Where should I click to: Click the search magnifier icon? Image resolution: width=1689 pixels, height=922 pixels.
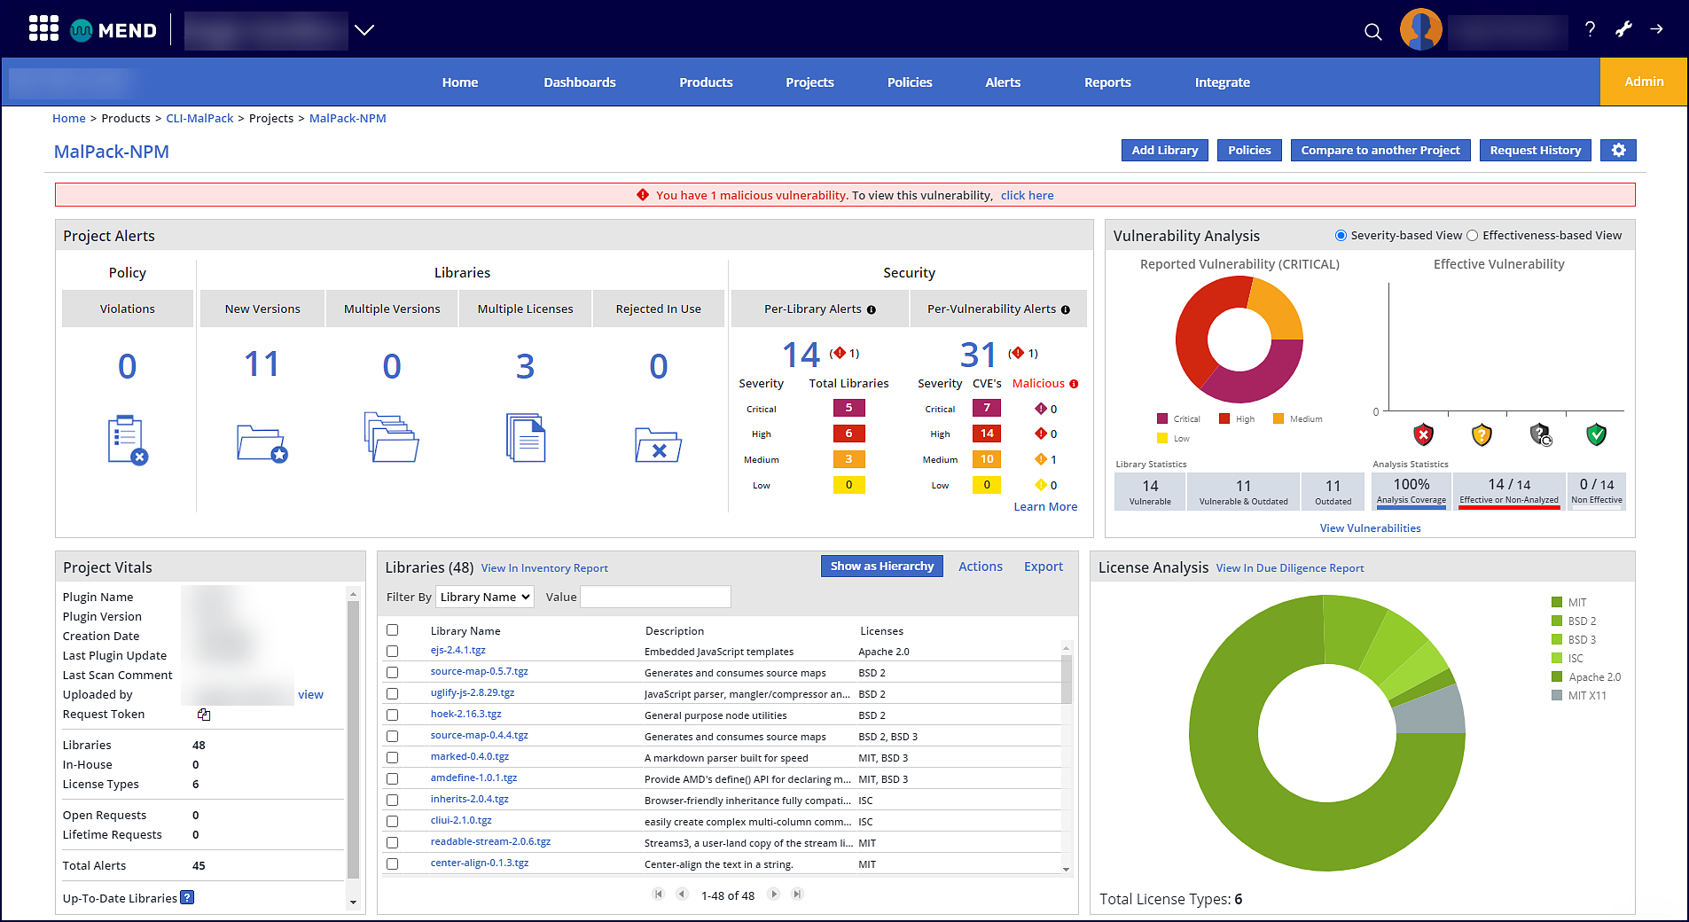click(x=1372, y=32)
